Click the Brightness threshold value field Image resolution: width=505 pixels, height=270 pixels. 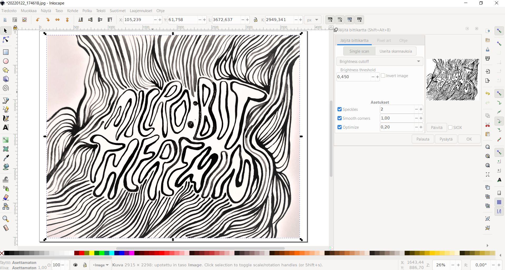pos(354,77)
